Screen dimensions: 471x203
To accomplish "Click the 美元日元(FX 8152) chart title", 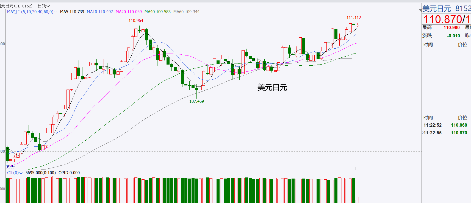I will point(16,6).
